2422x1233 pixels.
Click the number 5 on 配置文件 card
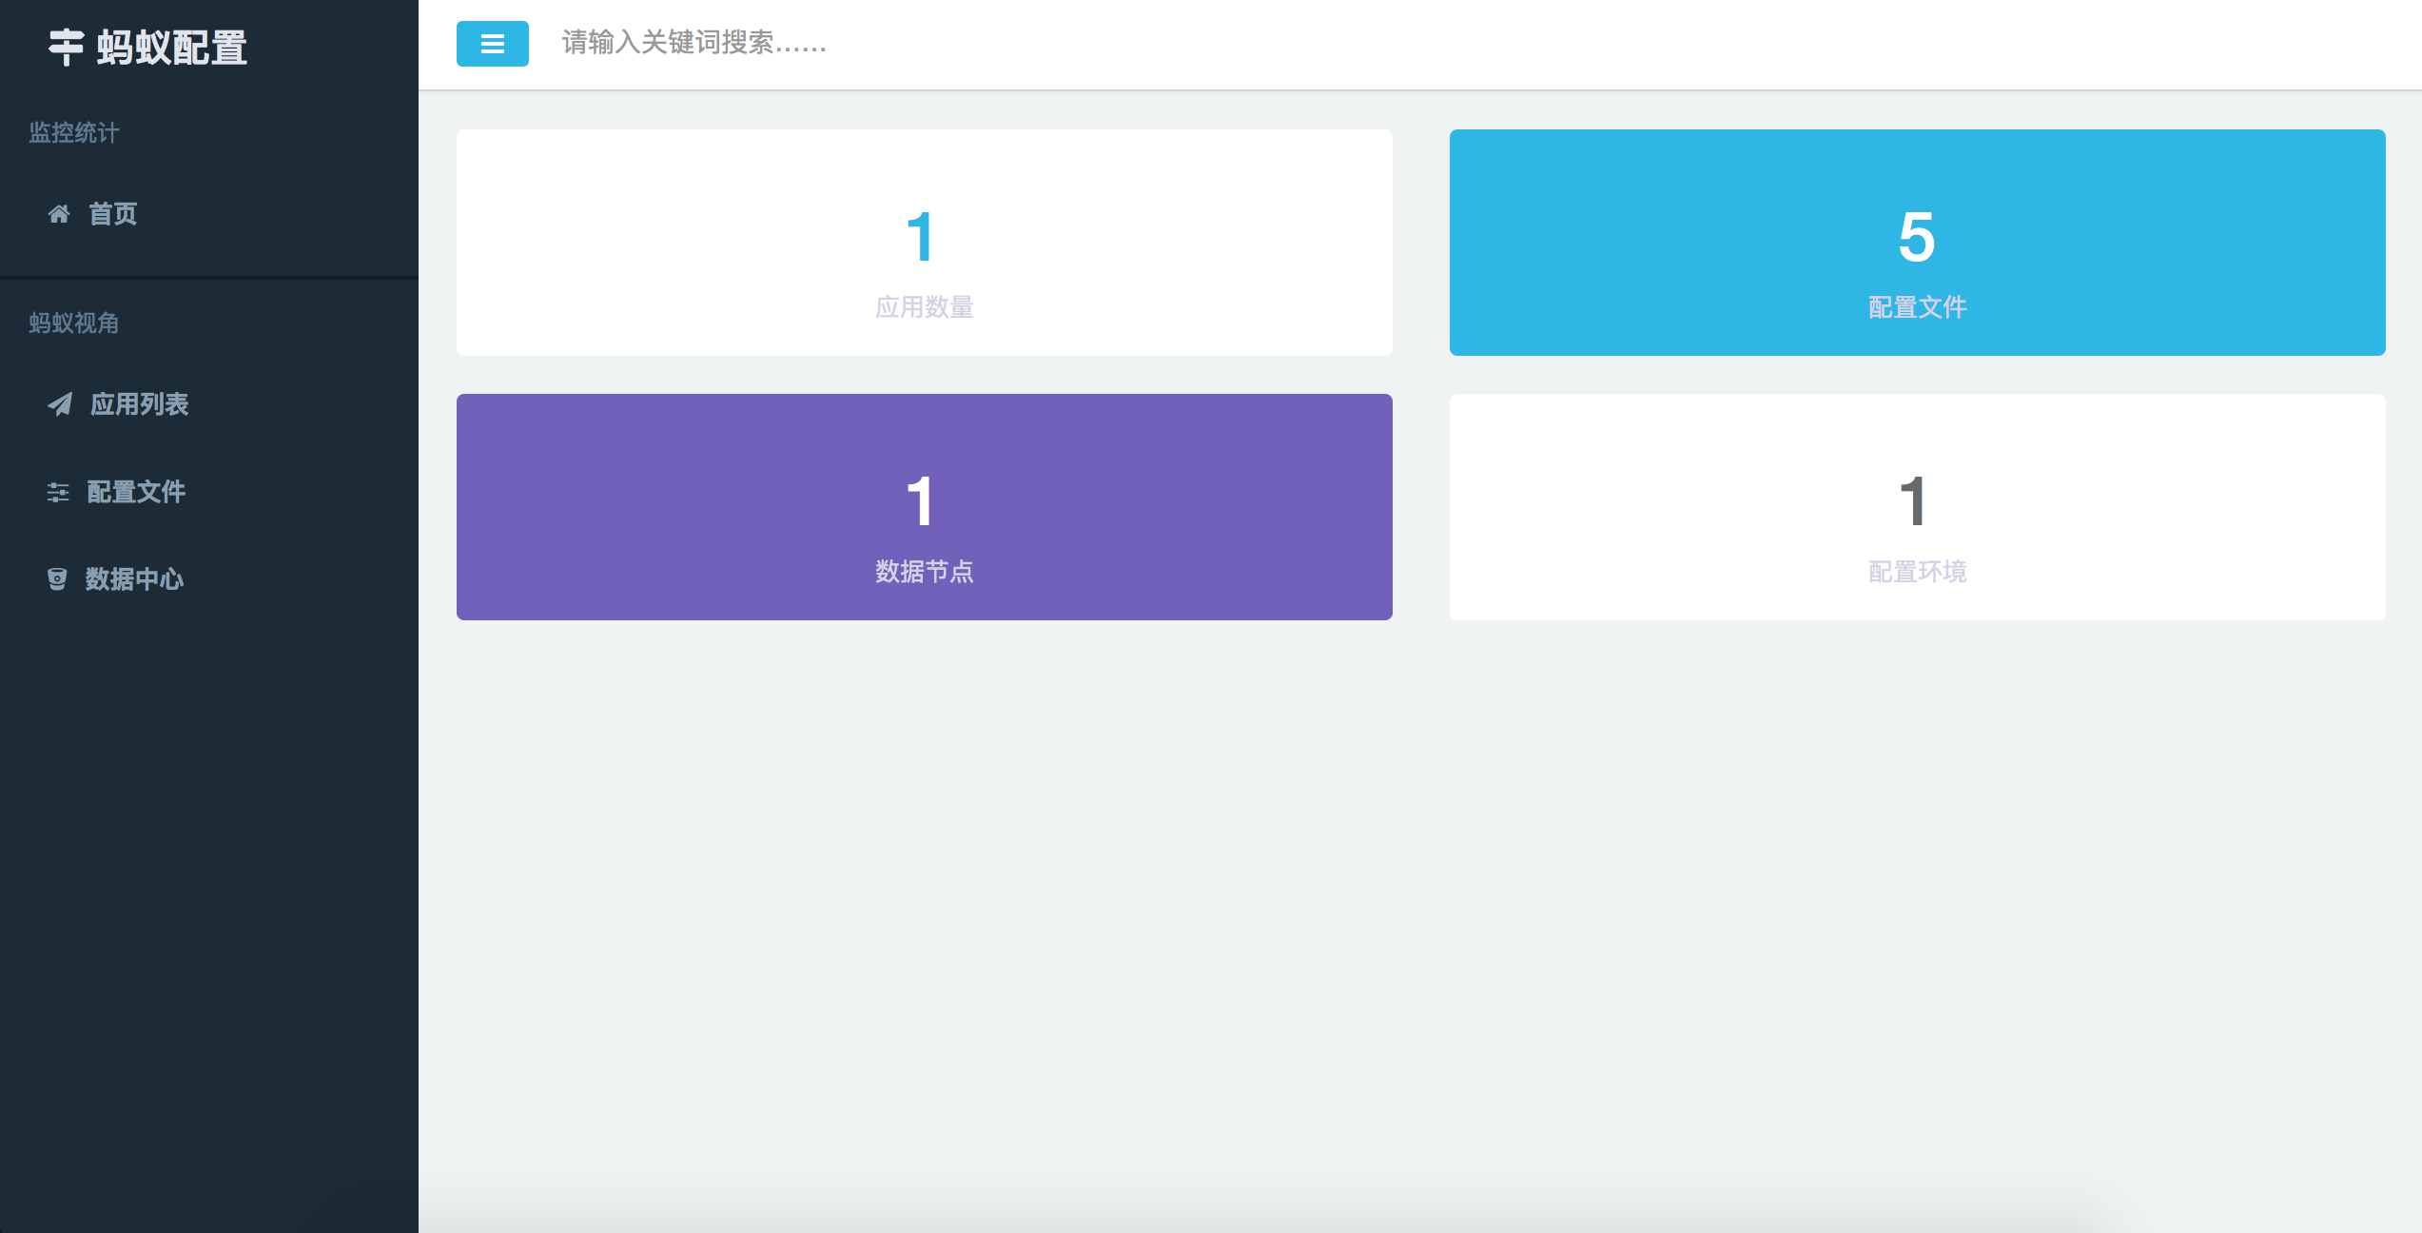point(1916,238)
